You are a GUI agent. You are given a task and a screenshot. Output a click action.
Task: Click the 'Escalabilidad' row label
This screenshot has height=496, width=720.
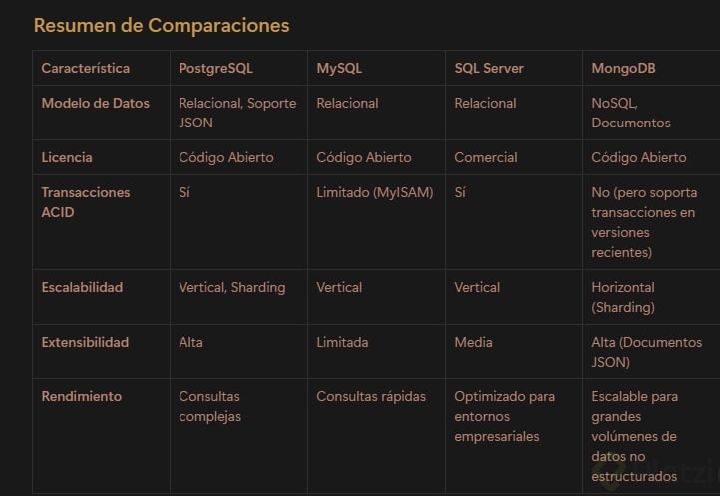[82, 287]
